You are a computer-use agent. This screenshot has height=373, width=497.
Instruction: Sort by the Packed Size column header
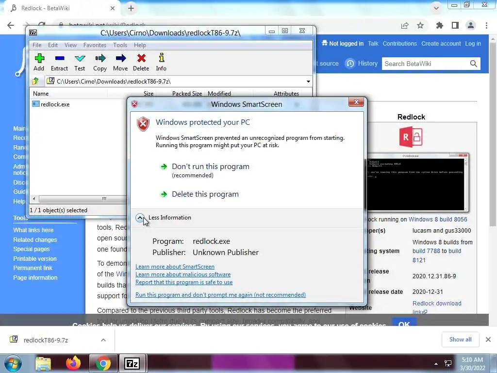pos(187,94)
